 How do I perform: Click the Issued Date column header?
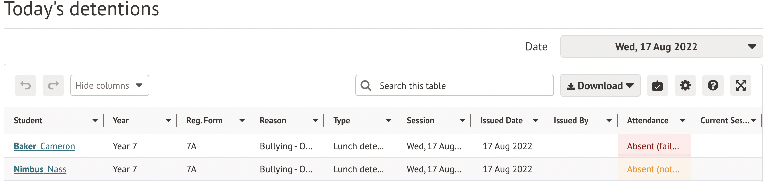[x=501, y=121]
